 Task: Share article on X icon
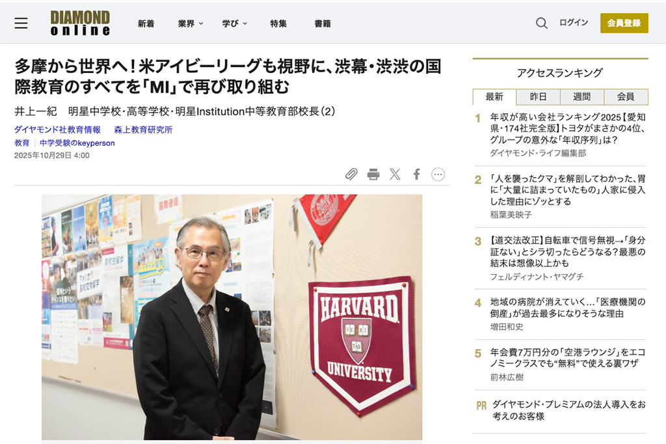pyautogui.click(x=395, y=174)
